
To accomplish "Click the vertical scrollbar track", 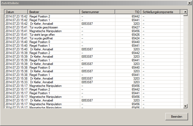I will (185, 60).
